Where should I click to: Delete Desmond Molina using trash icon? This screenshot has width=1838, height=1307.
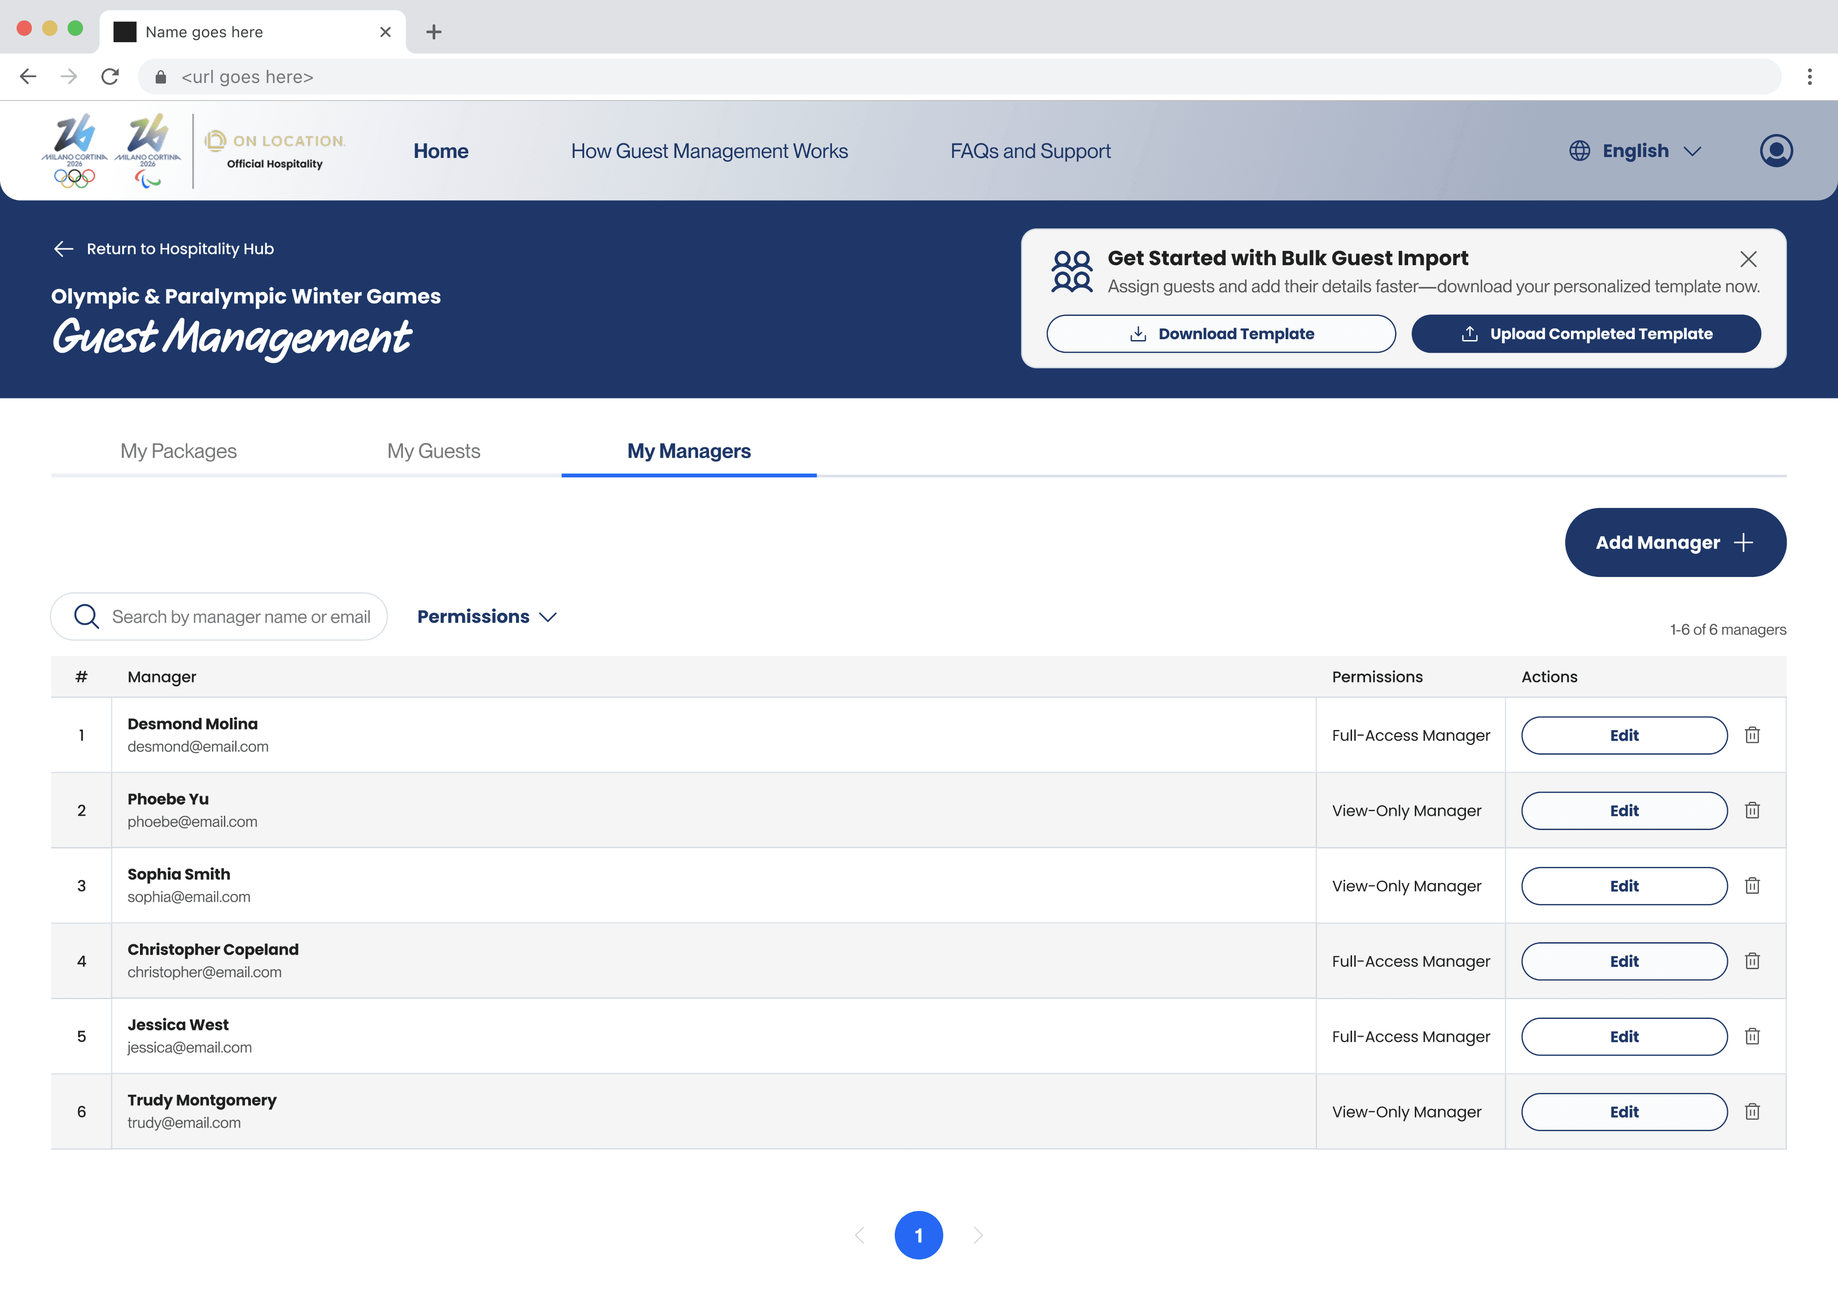(x=1754, y=735)
